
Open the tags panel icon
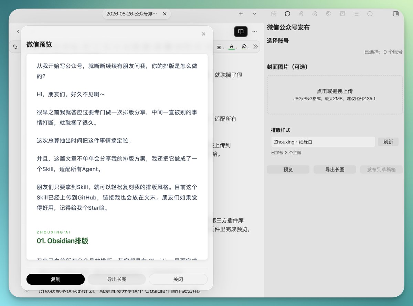(x=329, y=14)
